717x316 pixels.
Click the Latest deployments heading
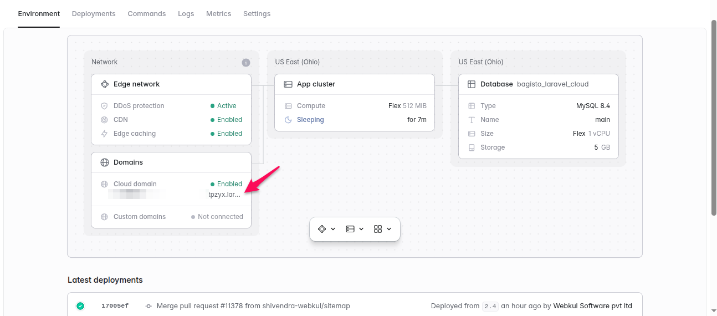coord(105,280)
